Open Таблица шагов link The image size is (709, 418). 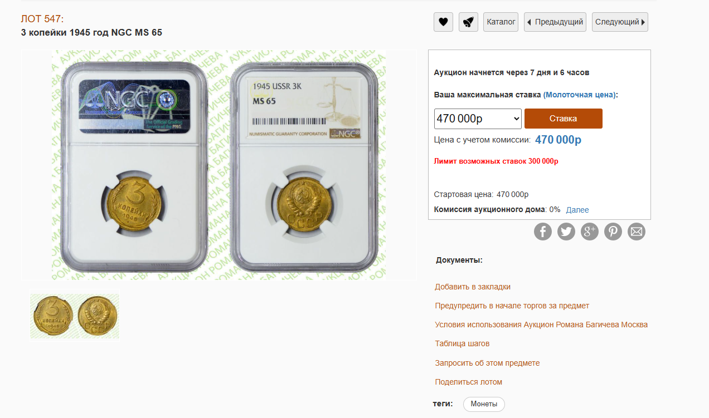462,343
